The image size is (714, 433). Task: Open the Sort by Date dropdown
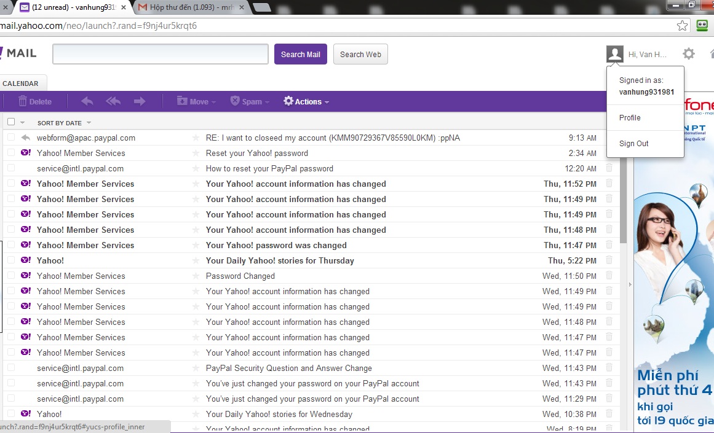point(64,123)
